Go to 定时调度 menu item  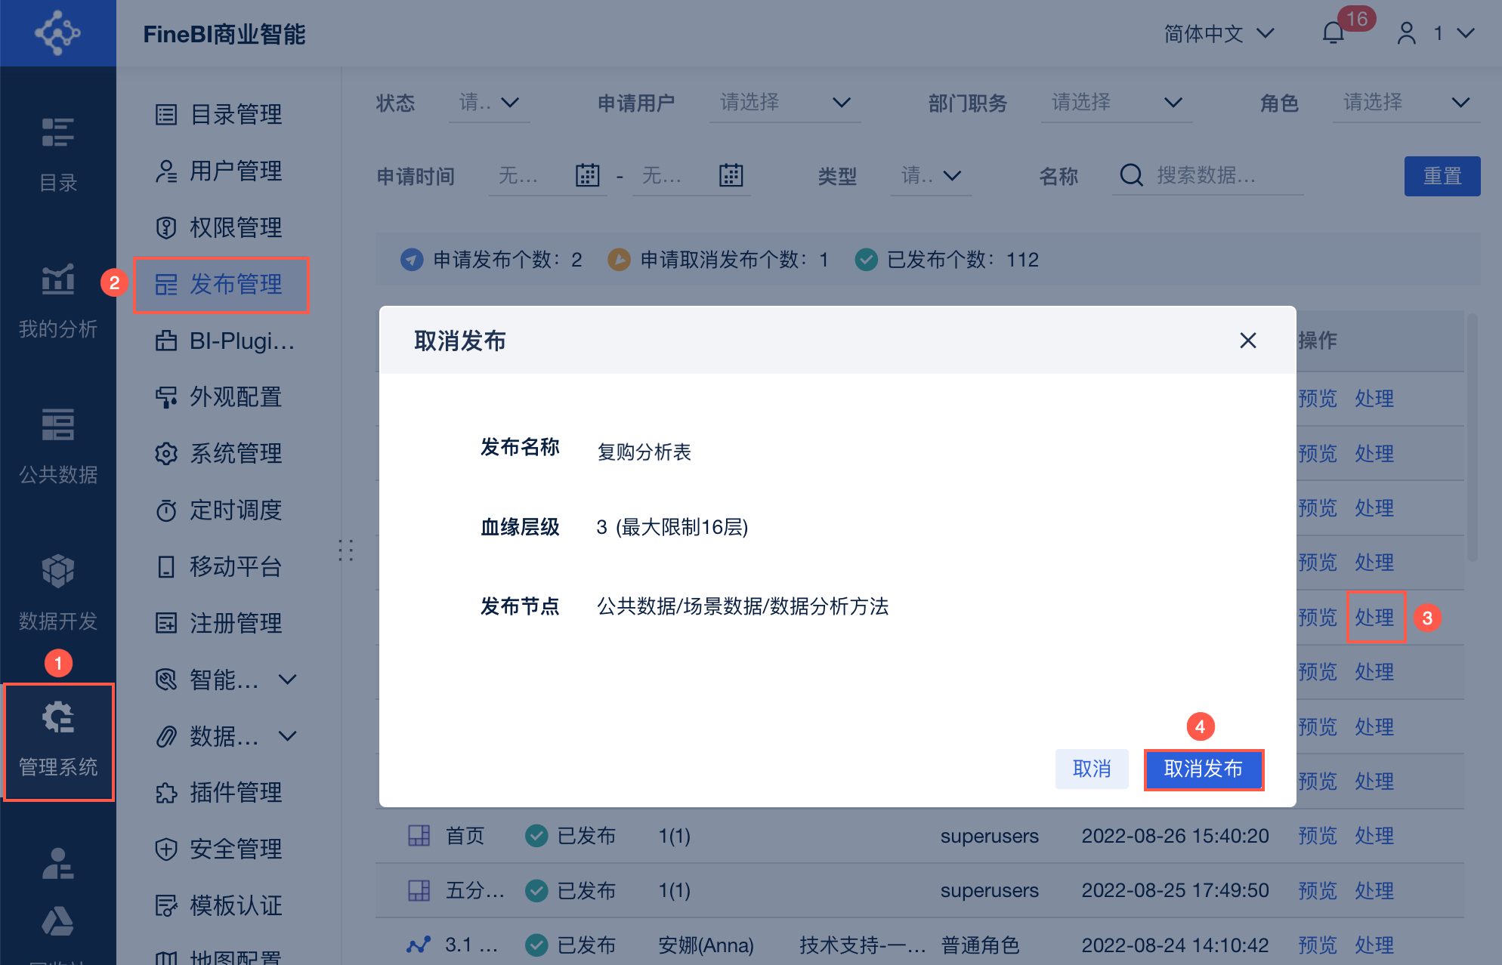221,510
